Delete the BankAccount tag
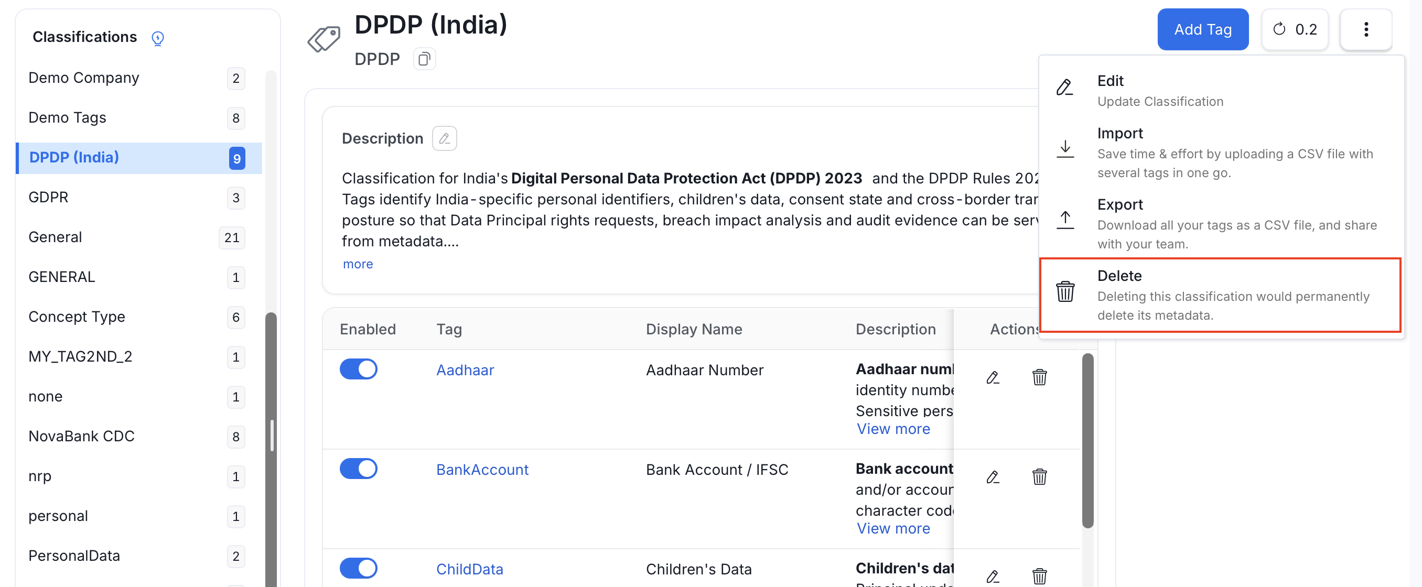The width and height of the screenshot is (1422, 587). [x=1039, y=476]
